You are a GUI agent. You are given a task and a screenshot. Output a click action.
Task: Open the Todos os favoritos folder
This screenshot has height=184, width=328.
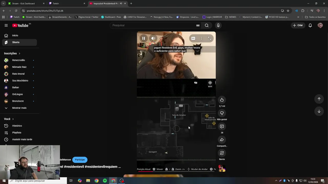click(x=315, y=17)
